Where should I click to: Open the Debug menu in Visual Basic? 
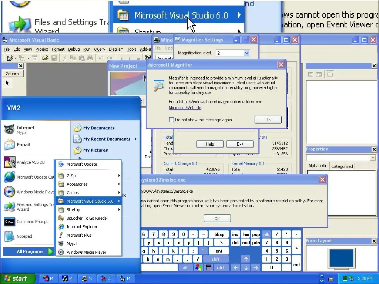[74, 49]
